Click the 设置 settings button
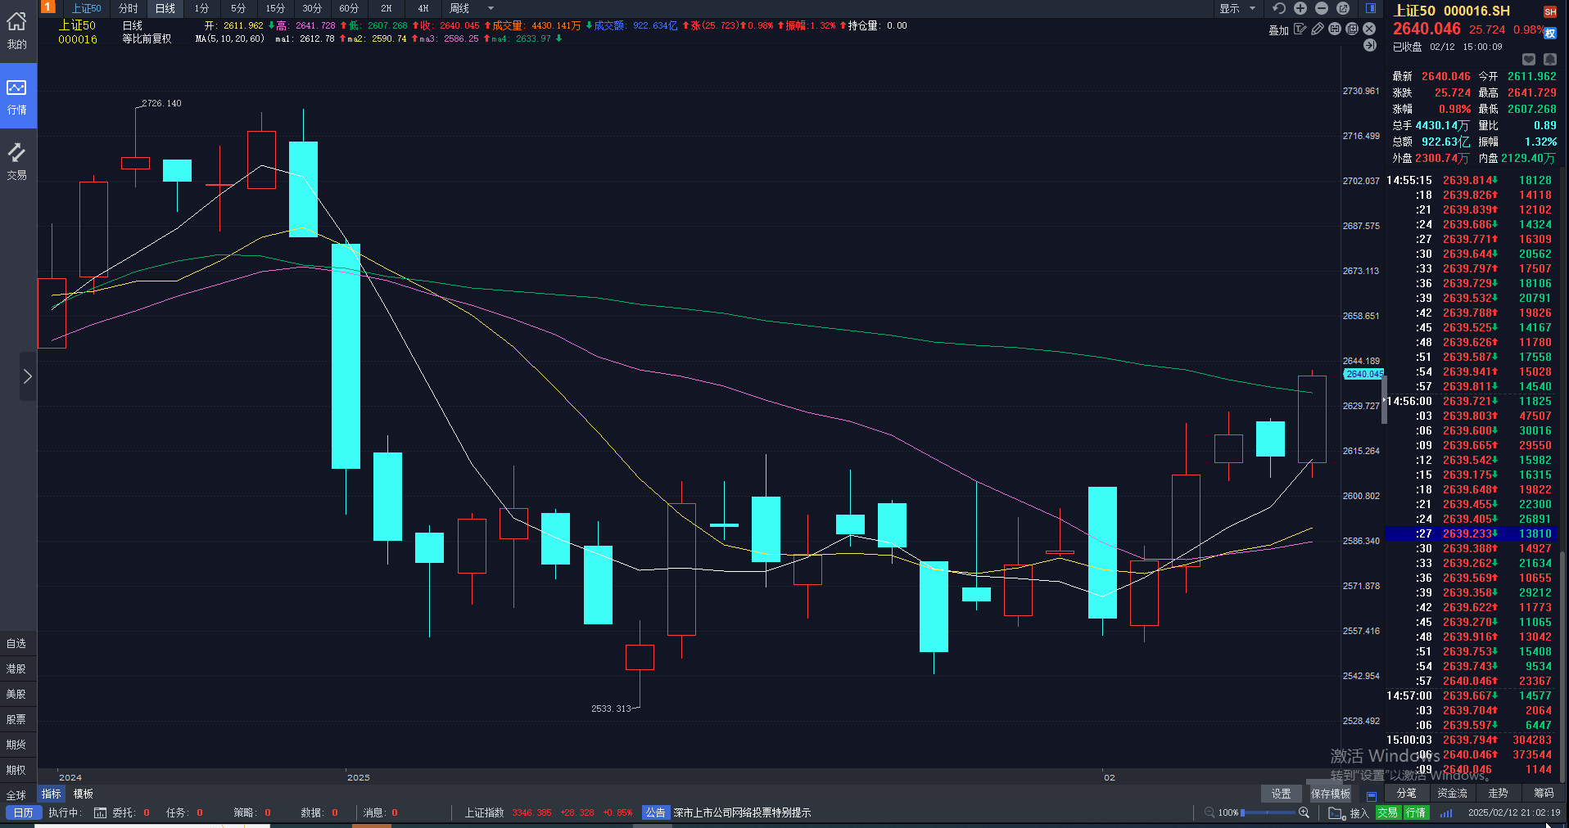Screen dimensions: 1569x828 coord(1281,794)
